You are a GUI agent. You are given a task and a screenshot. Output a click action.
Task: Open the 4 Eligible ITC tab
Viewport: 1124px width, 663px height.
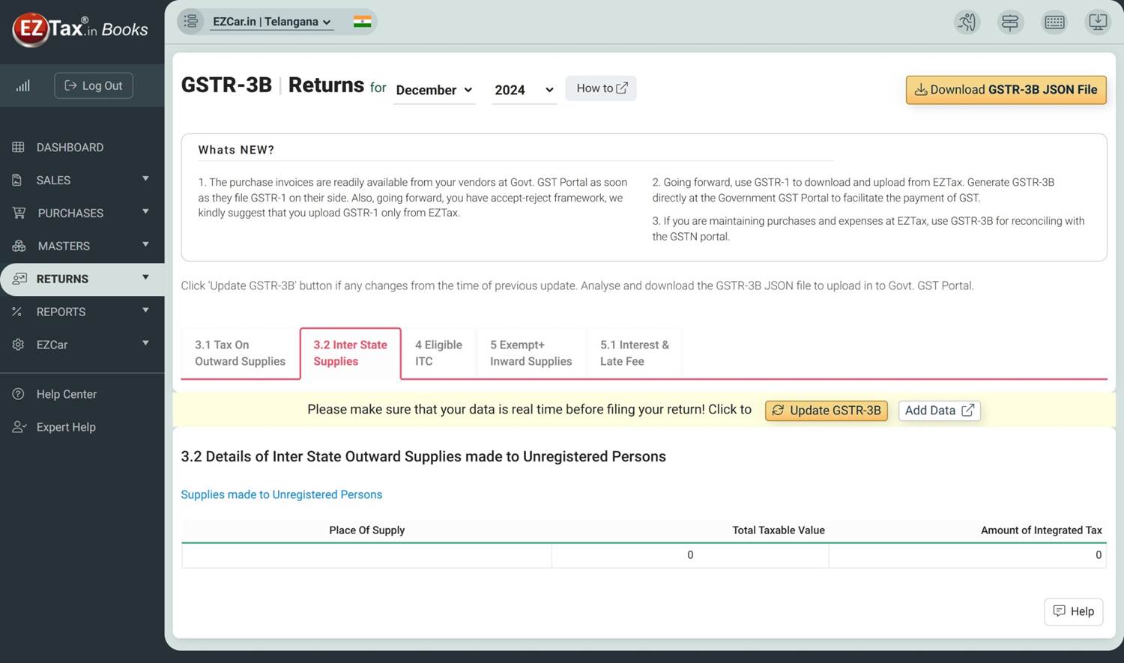click(438, 353)
